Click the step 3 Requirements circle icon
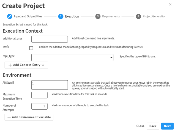This screenshot has width=175, height=132. (98, 16)
